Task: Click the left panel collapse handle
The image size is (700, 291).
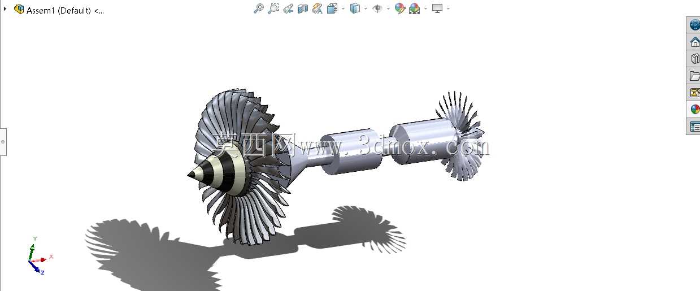Action: click(3, 142)
